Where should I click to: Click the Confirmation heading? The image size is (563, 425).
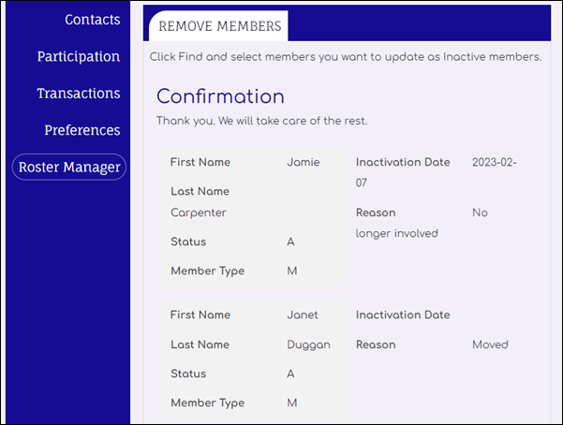click(220, 96)
